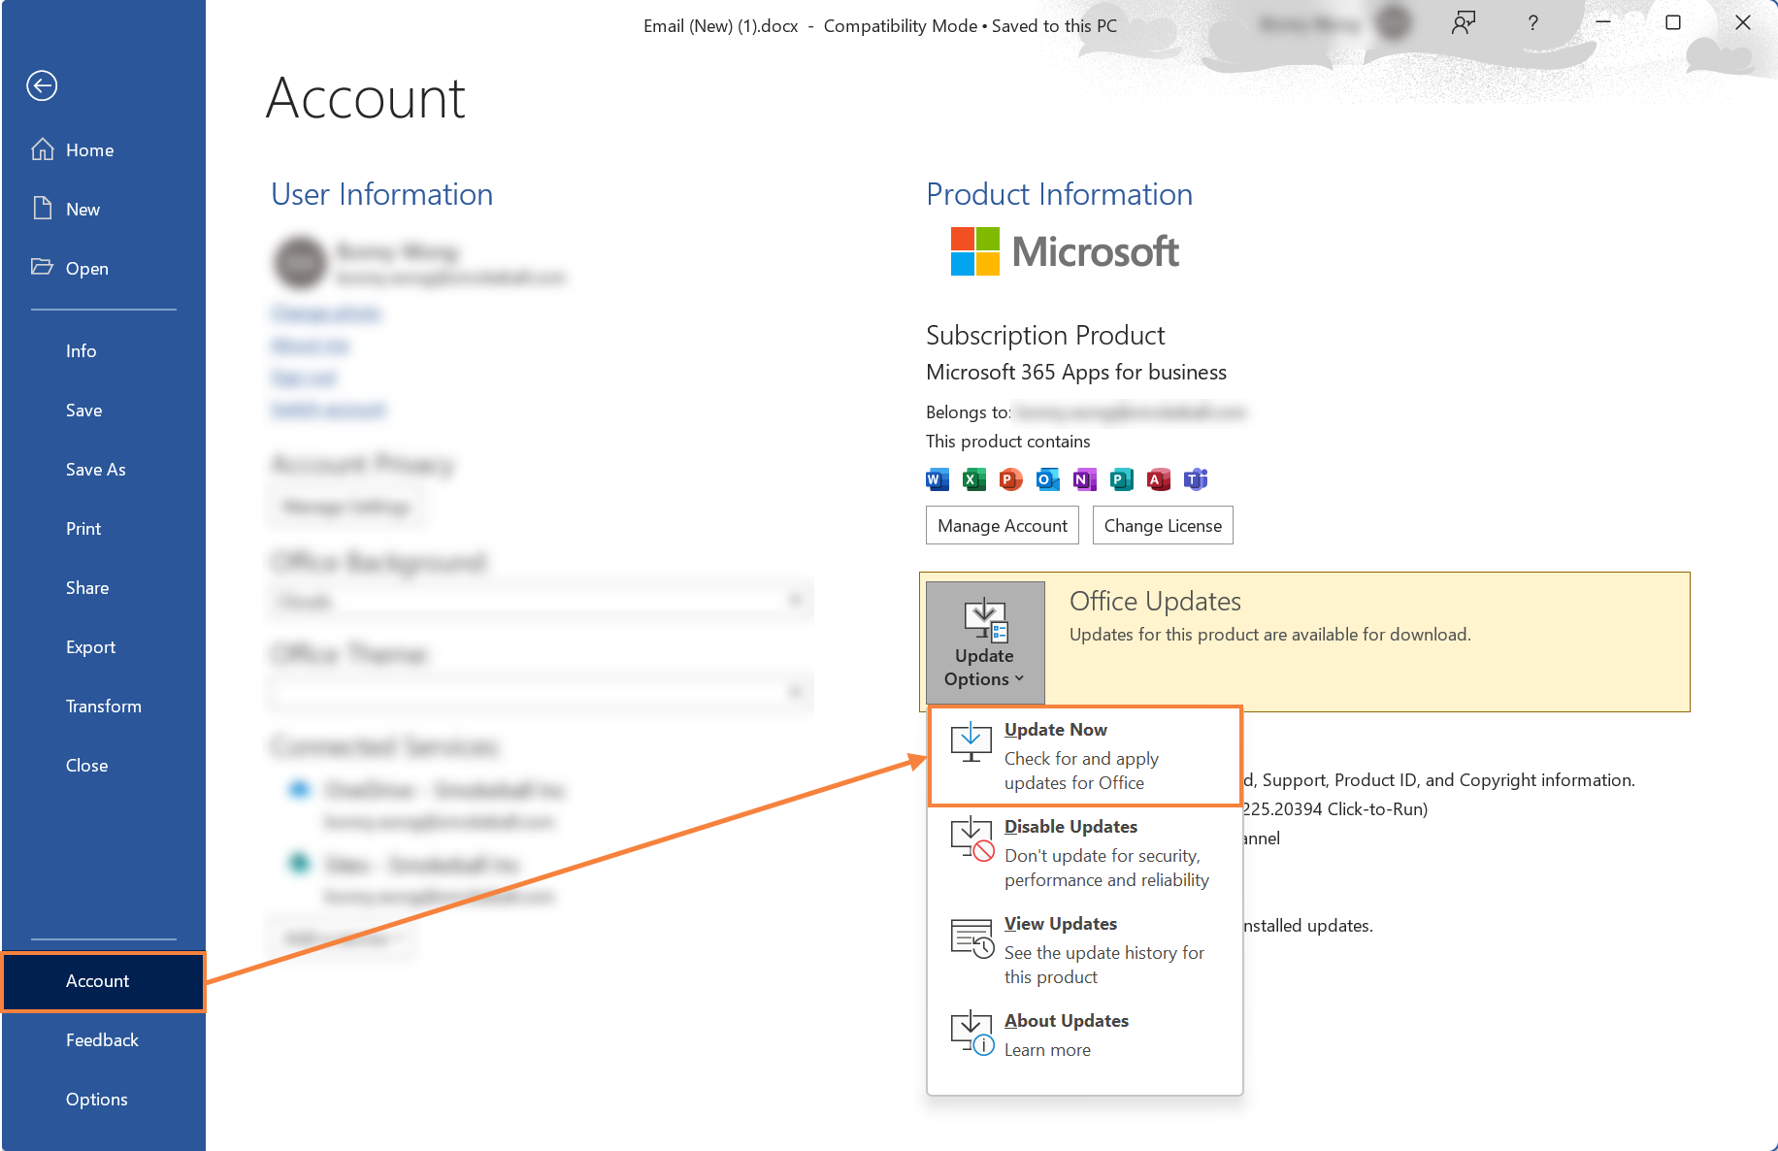
Task: Select View Updates history option
Action: click(1085, 950)
